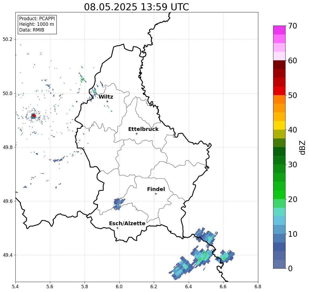
Task: Click the Esch/Alzette station cross marker
Action: [117, 228]
